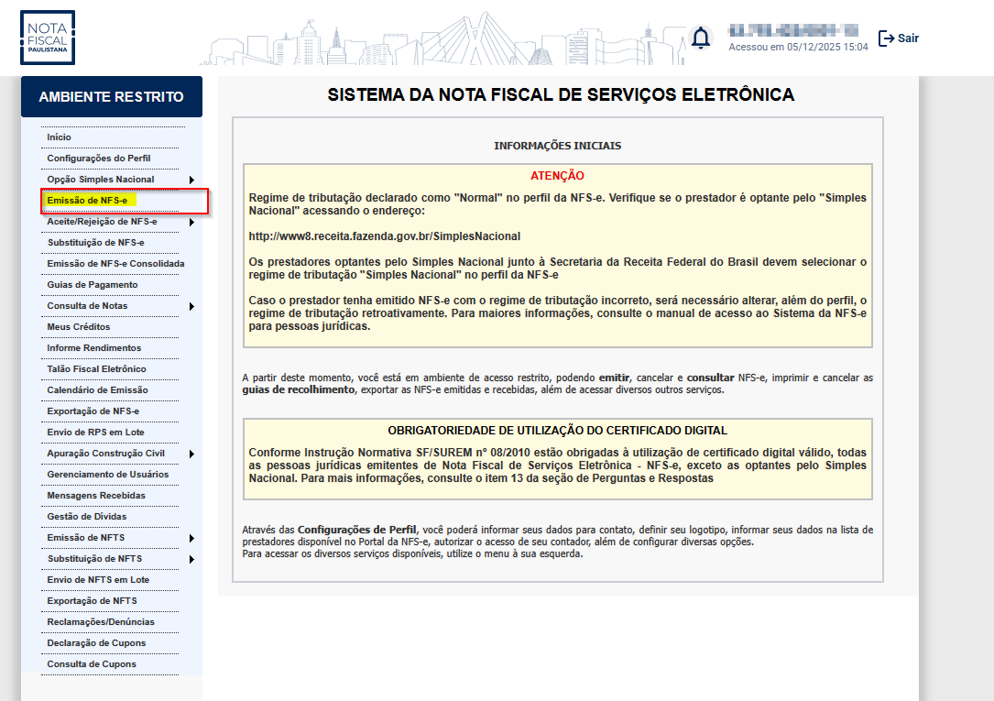Open Mensagens Recebidas in the sidebar
The height and width of the screenshot is (701, 994).
(x=96, y=496)
